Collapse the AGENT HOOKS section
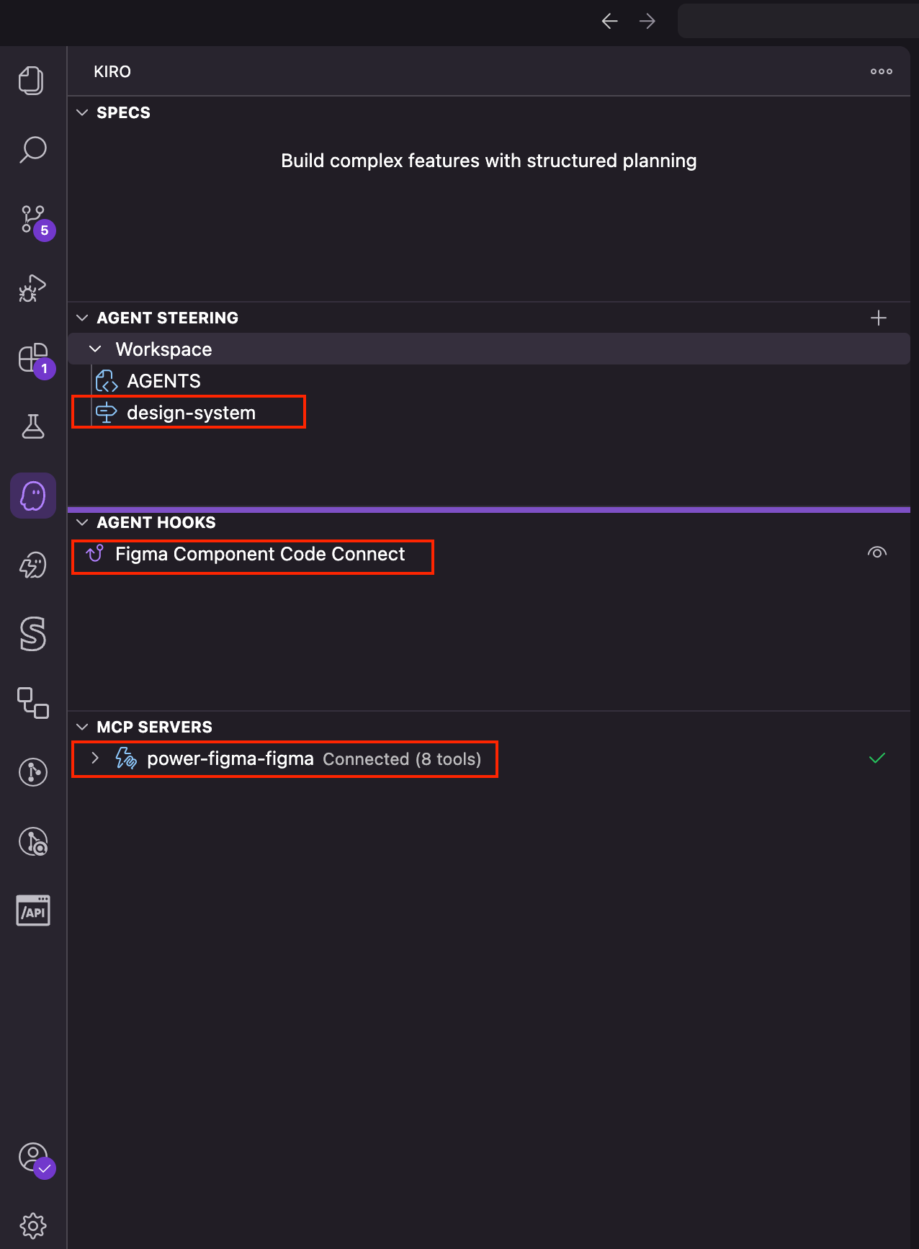919x1249 pixels. [82, 522]
